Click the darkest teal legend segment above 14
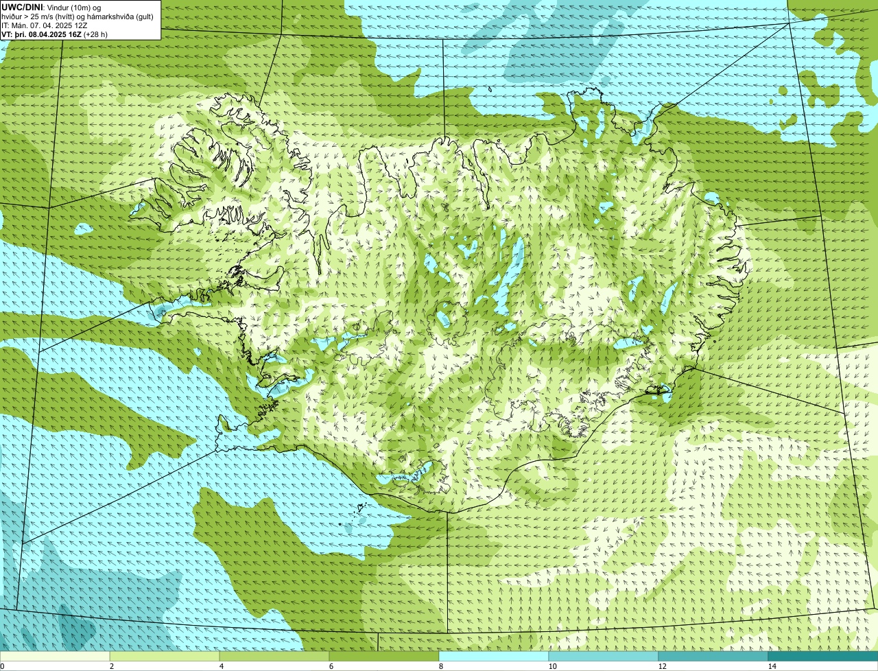This screenshot has width=878, height=671. (823, 657)
